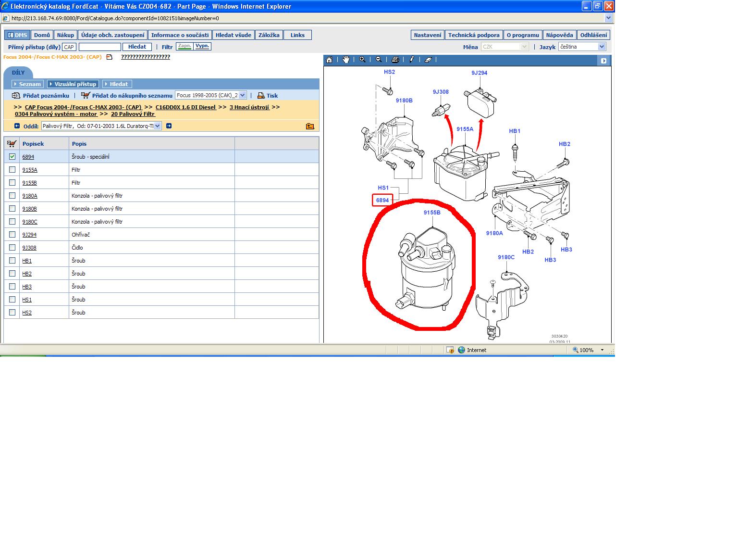
Task: Open the Nastavení menu
Action: click(x=427, y=35)
